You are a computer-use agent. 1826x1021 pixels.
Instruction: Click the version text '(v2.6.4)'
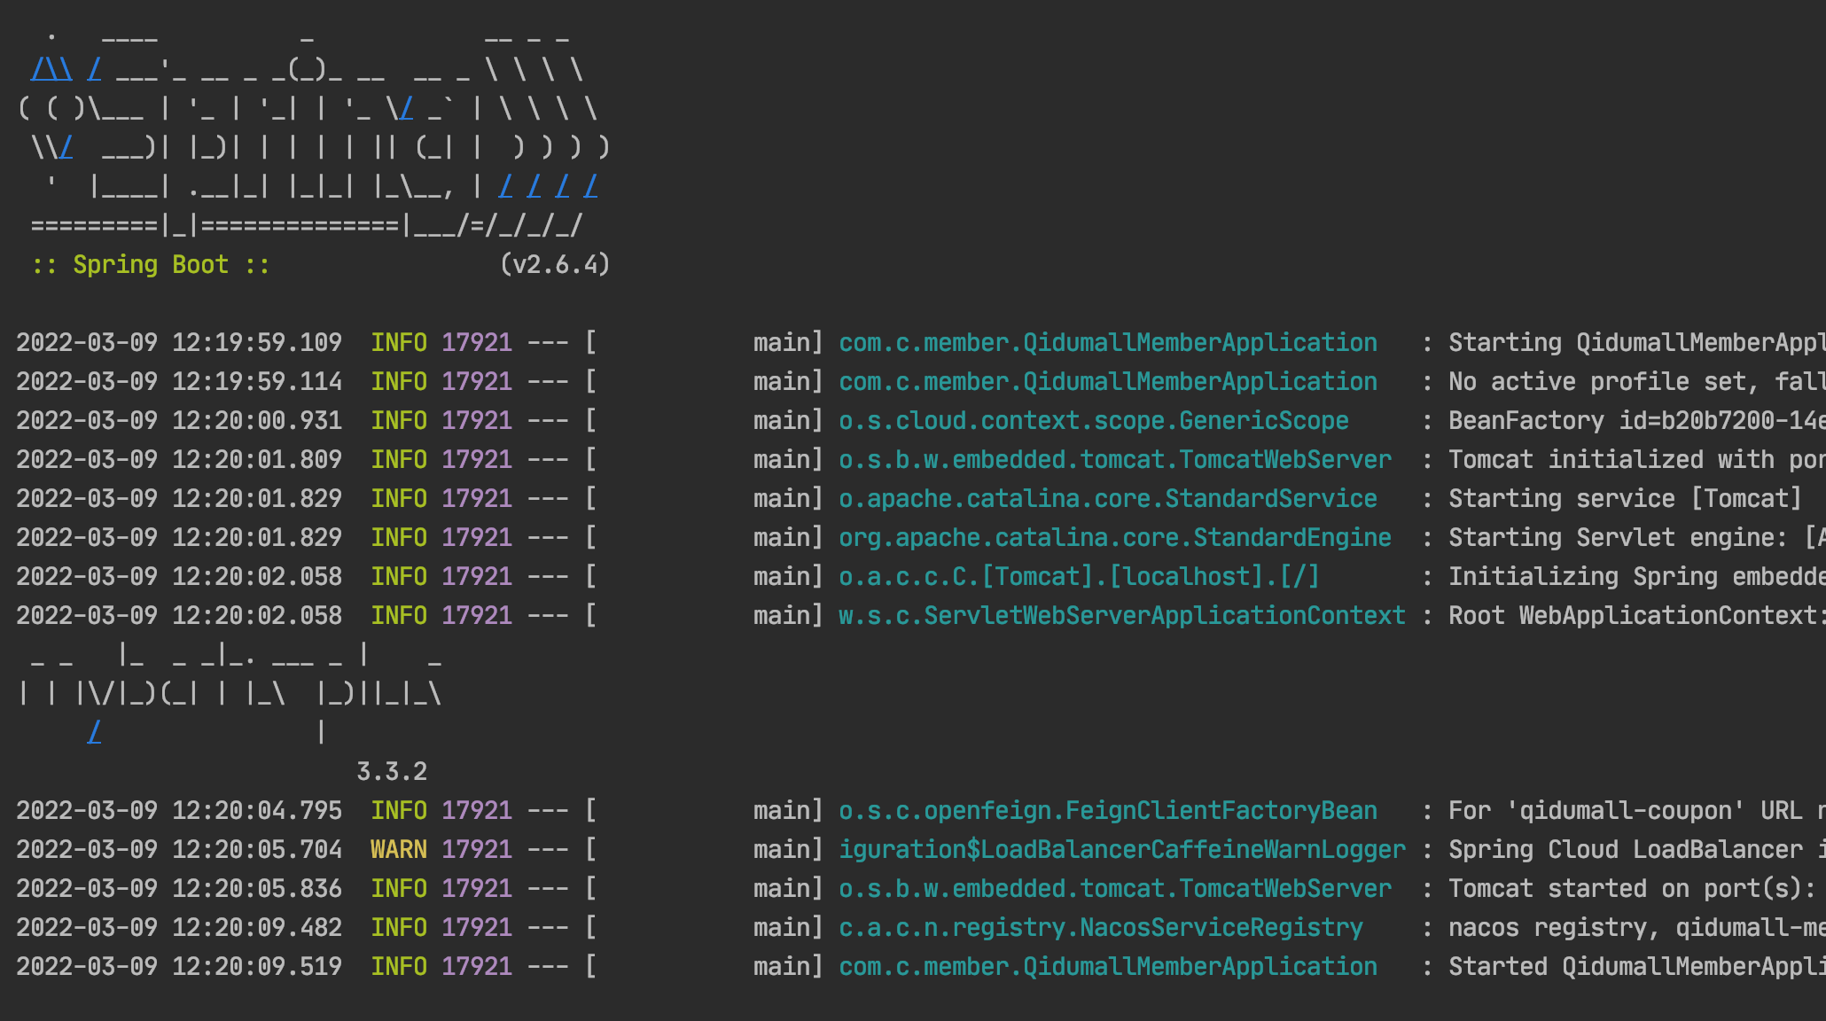pos(557,263)
